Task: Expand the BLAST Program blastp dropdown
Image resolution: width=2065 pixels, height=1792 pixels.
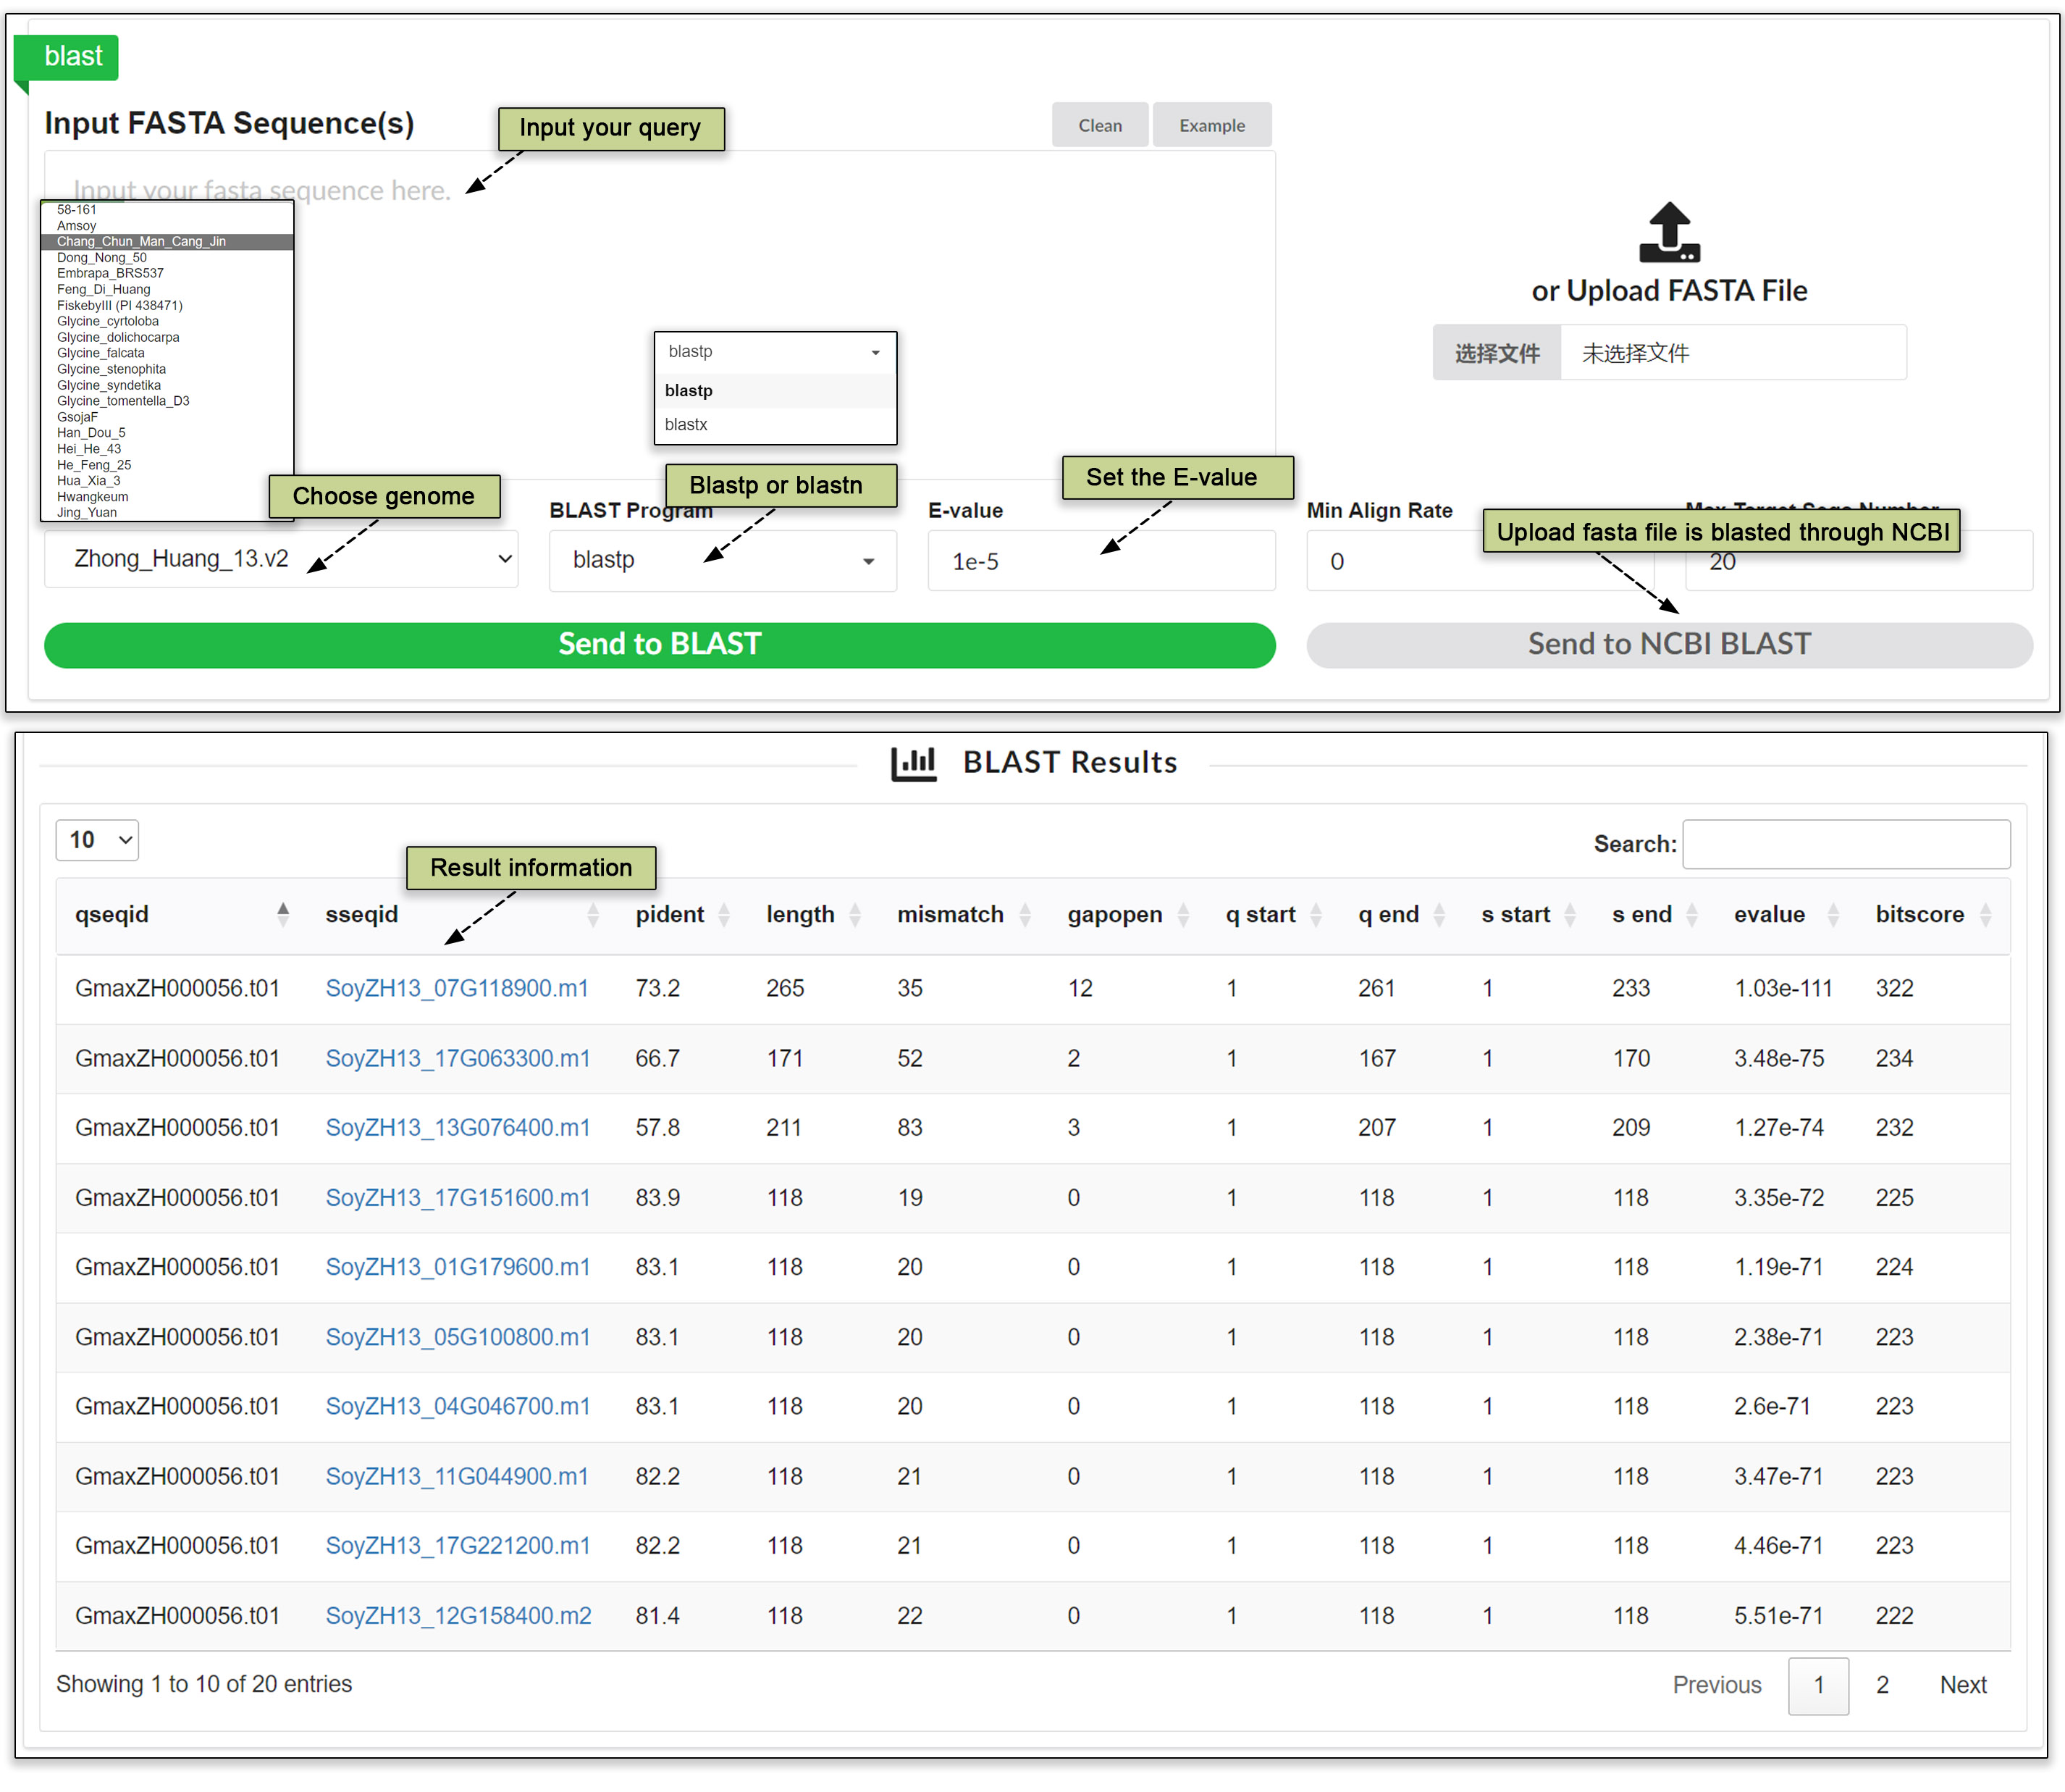Action: click(722, 560)
